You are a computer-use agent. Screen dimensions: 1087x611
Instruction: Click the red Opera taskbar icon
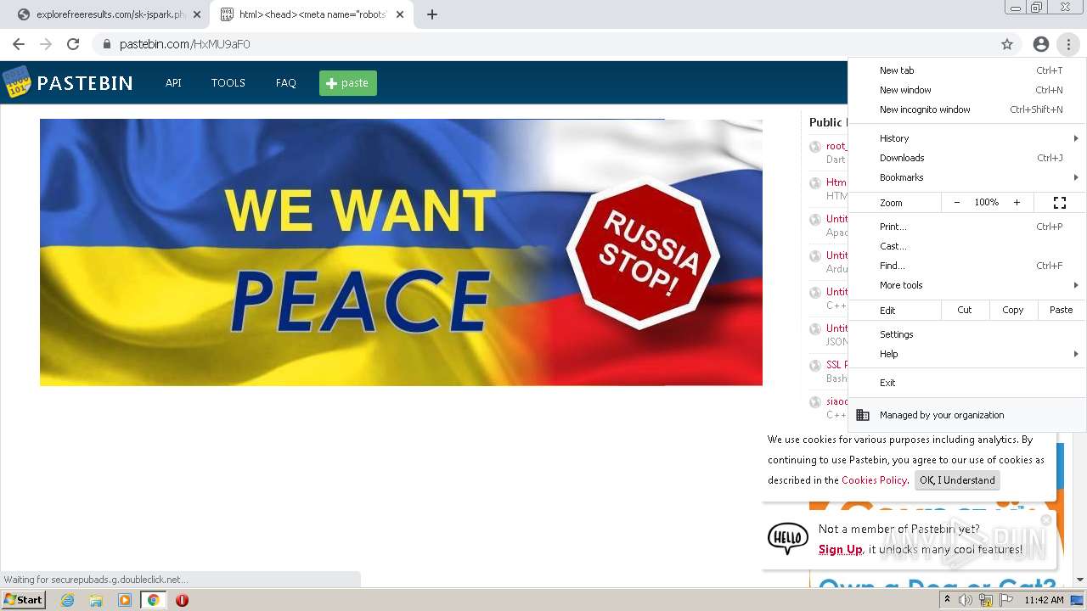point(182,600)
